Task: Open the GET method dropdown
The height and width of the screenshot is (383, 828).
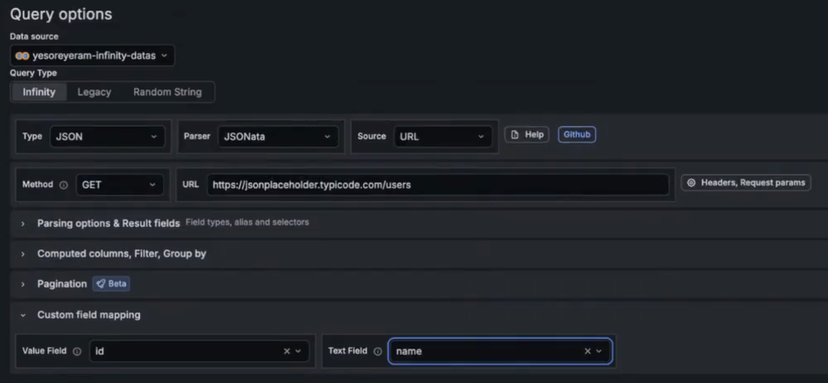Action: tap(119, 185)
